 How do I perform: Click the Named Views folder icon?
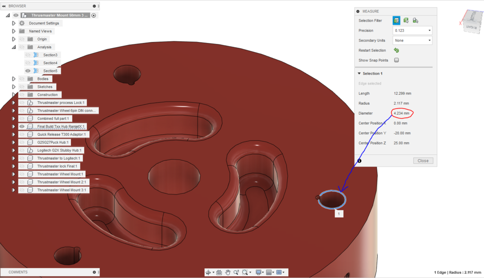pyautogui.click(x=22, y=31)
